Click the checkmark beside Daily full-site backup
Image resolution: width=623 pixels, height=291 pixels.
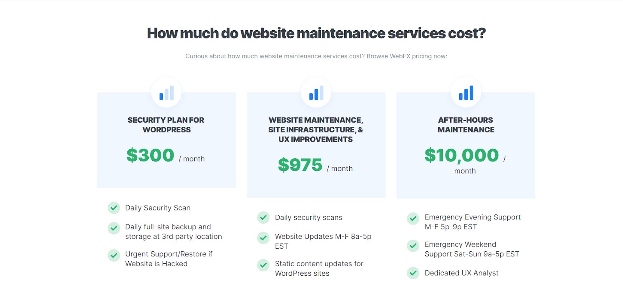[x=114, y=228]
